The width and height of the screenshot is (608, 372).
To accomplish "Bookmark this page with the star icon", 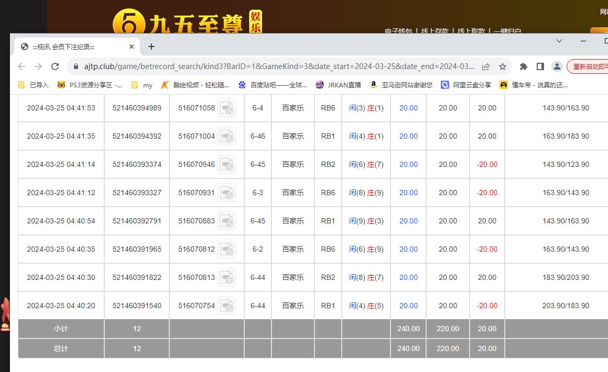I will click(x=502, y=66).
